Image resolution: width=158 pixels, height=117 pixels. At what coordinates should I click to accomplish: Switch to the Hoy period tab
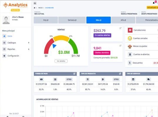[46, 20]
